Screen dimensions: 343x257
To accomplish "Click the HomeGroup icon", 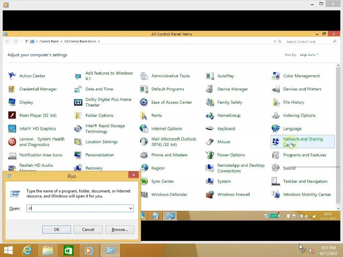I will (210, 115).
